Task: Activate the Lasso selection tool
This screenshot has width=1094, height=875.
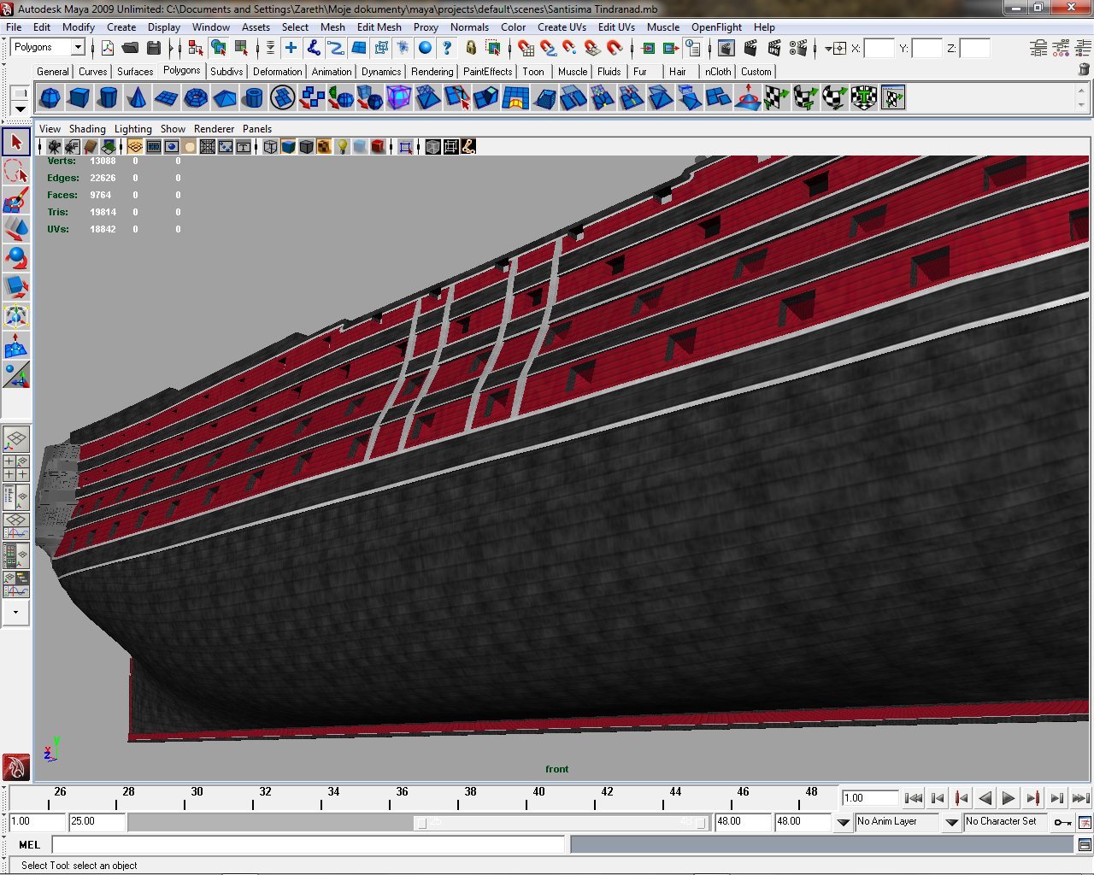Action: [x=16, y=172]
